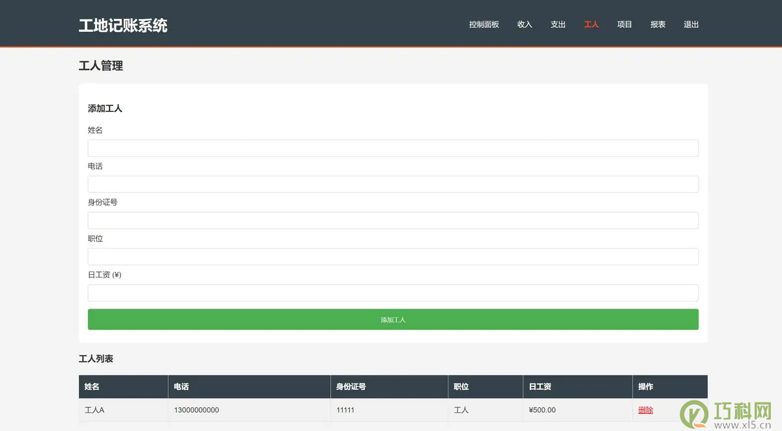Click the 操作 column header

pos(670,387)
